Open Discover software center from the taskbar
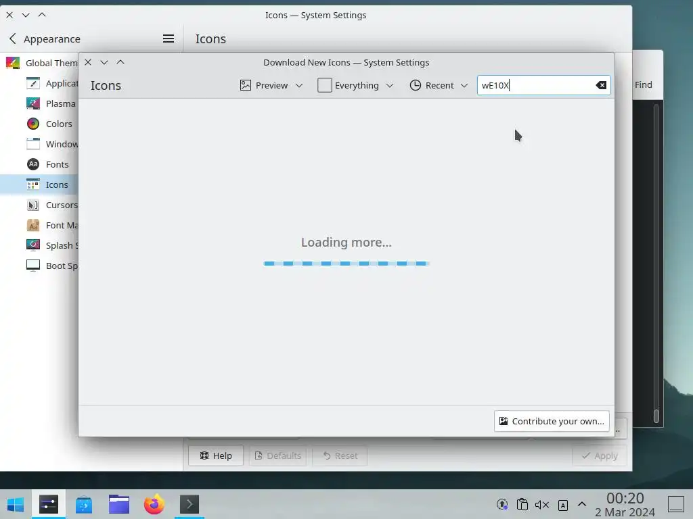The image size is (693, 519). point(83,504)
